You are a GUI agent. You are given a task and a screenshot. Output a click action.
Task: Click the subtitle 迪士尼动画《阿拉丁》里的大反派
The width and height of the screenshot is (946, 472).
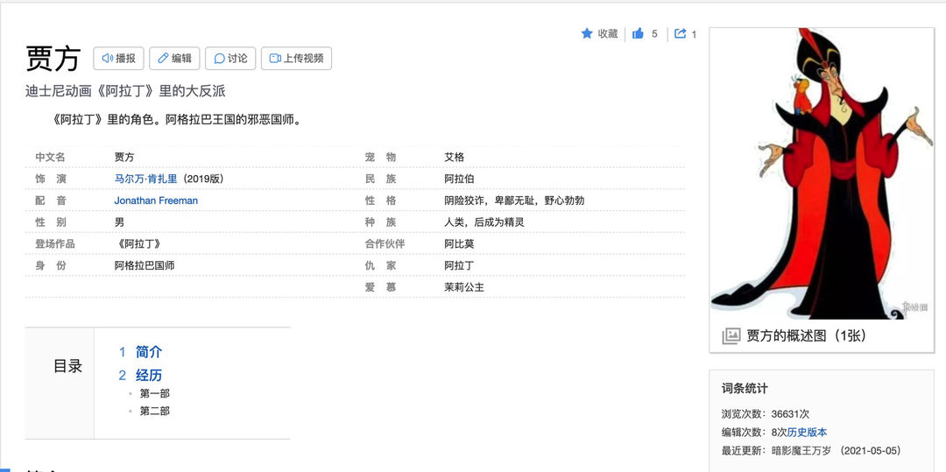[x=125, y=91]
